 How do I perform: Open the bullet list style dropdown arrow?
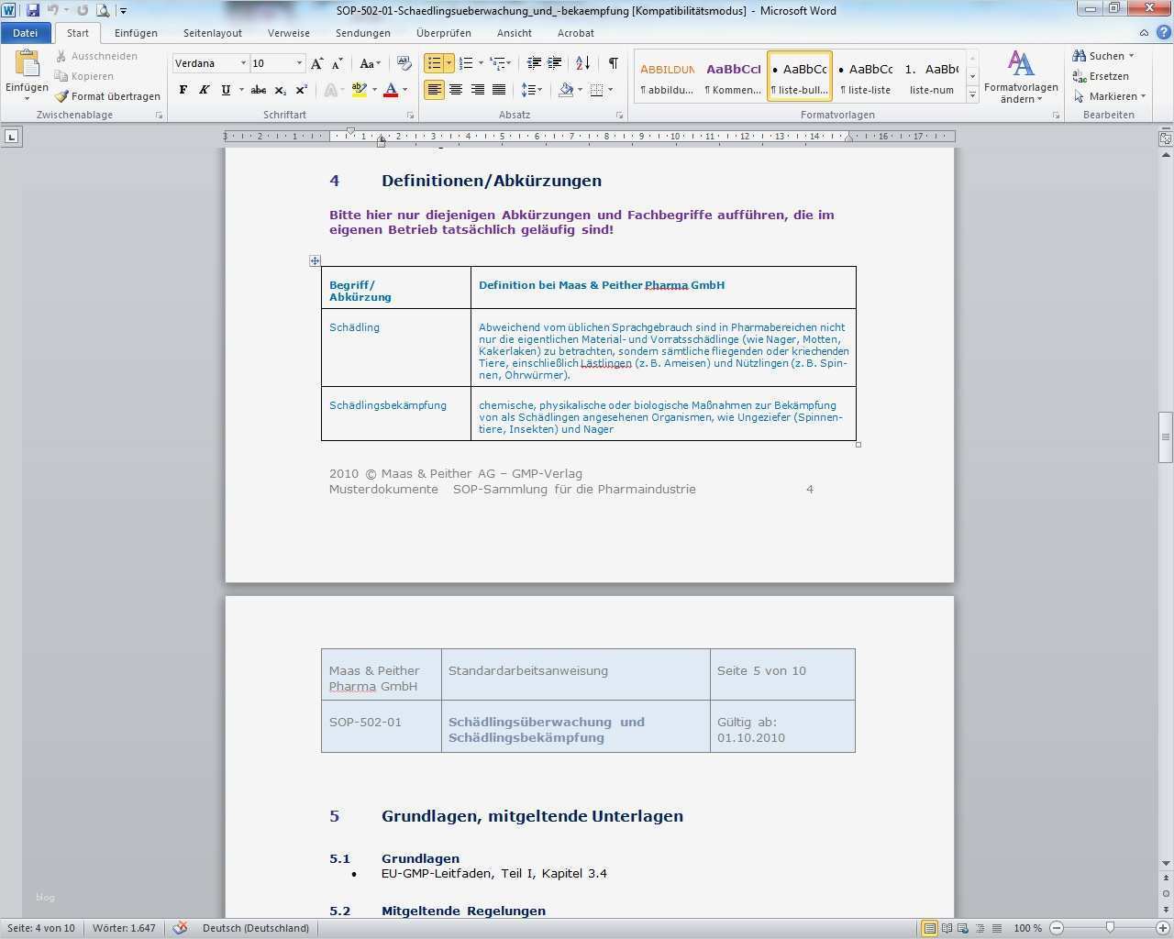click(x=449, y=63)
